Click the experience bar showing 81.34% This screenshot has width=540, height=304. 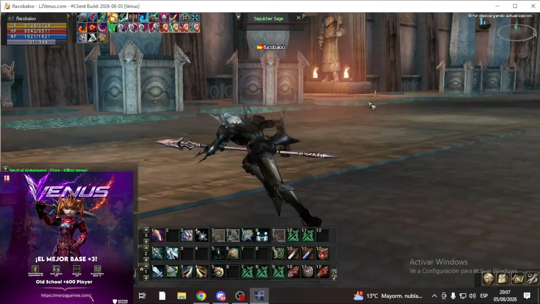[x=37, y=42]
